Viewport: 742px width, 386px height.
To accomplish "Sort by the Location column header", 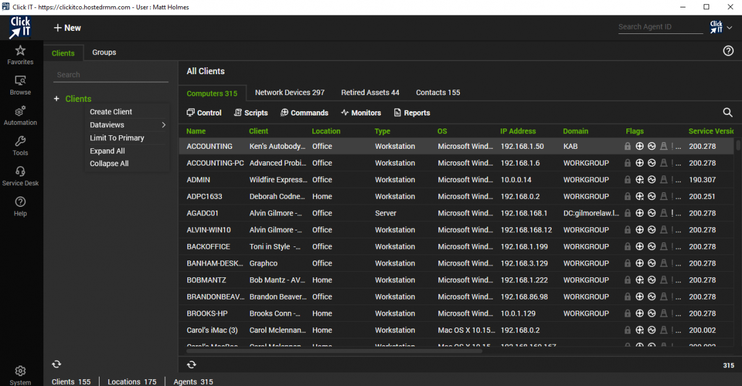I will point(326,131).
